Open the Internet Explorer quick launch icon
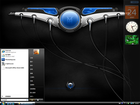Viewport: 140px width, 105px height. 13,103
